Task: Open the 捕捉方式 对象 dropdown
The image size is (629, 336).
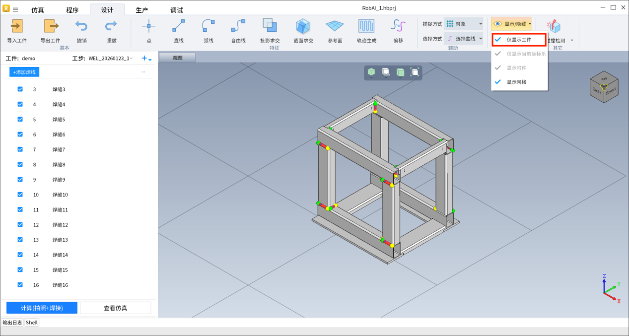Action: point(463,24)
